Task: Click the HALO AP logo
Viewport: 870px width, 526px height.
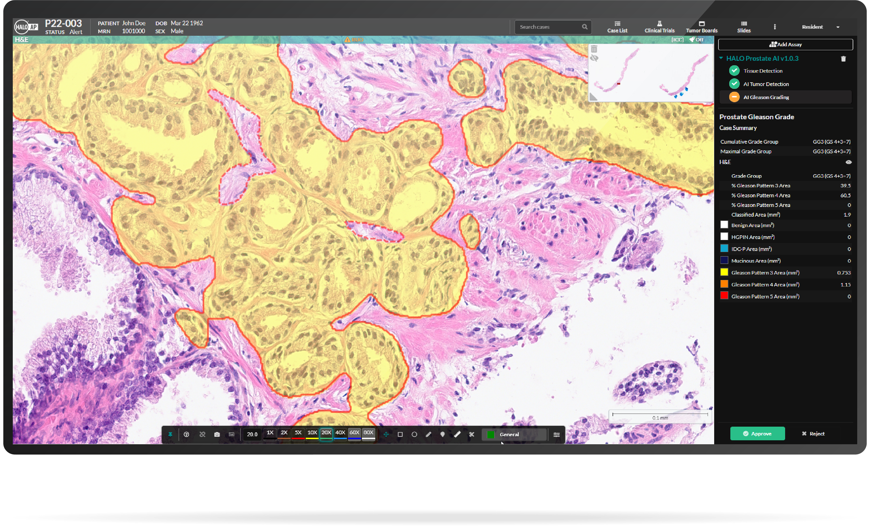Action: 26,27
